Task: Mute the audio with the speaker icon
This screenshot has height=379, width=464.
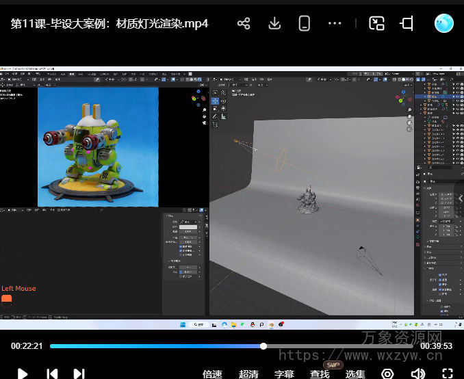Action: (417, 374)
